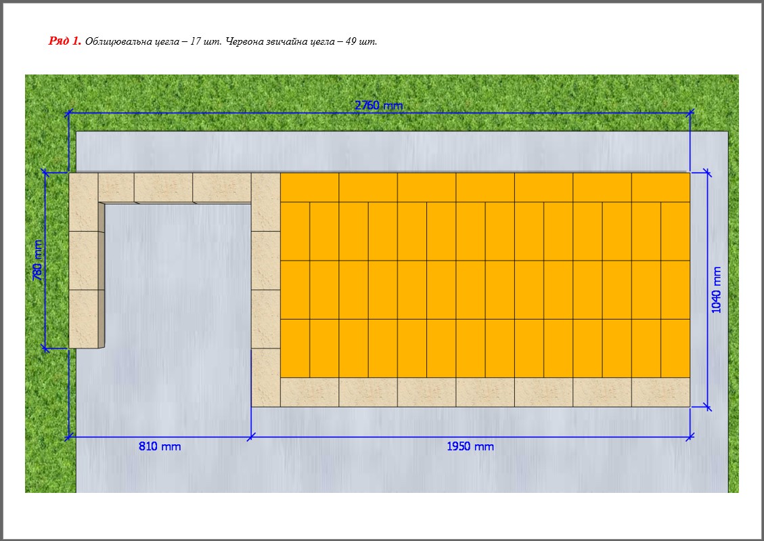Click the leftmost orange brick in top row
The width and height of the screenshot is (764, 541).
309,188
